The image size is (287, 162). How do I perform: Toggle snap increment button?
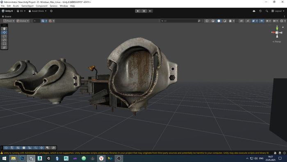(x=50, y=21)
